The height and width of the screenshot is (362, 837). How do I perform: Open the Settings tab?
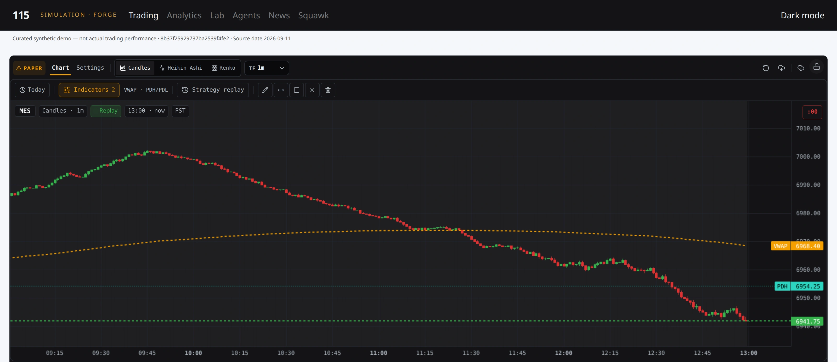tap(90, 68)
